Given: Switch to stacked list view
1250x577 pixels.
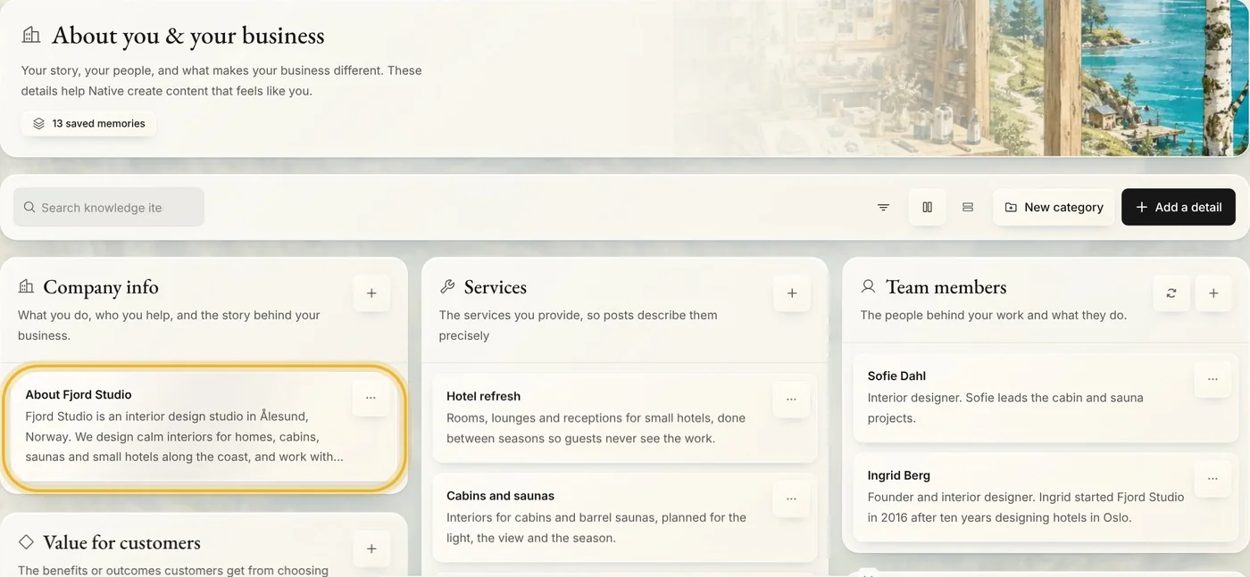Looking at the screenshot, I should pos(968,207).
